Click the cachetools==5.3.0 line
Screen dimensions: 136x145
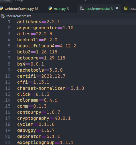(x=40, y=70)
